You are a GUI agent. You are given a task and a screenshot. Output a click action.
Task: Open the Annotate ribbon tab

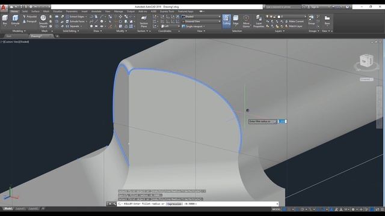click(96, 11)
